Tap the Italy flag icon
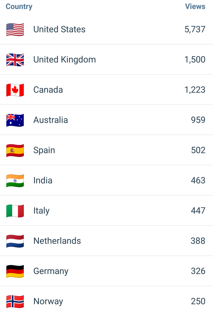 [15, 211]
